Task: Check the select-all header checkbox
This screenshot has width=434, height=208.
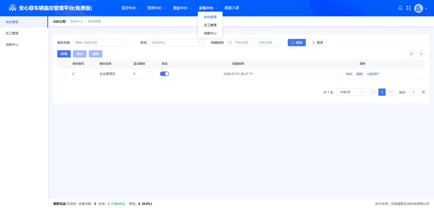Action: point(64,64)
